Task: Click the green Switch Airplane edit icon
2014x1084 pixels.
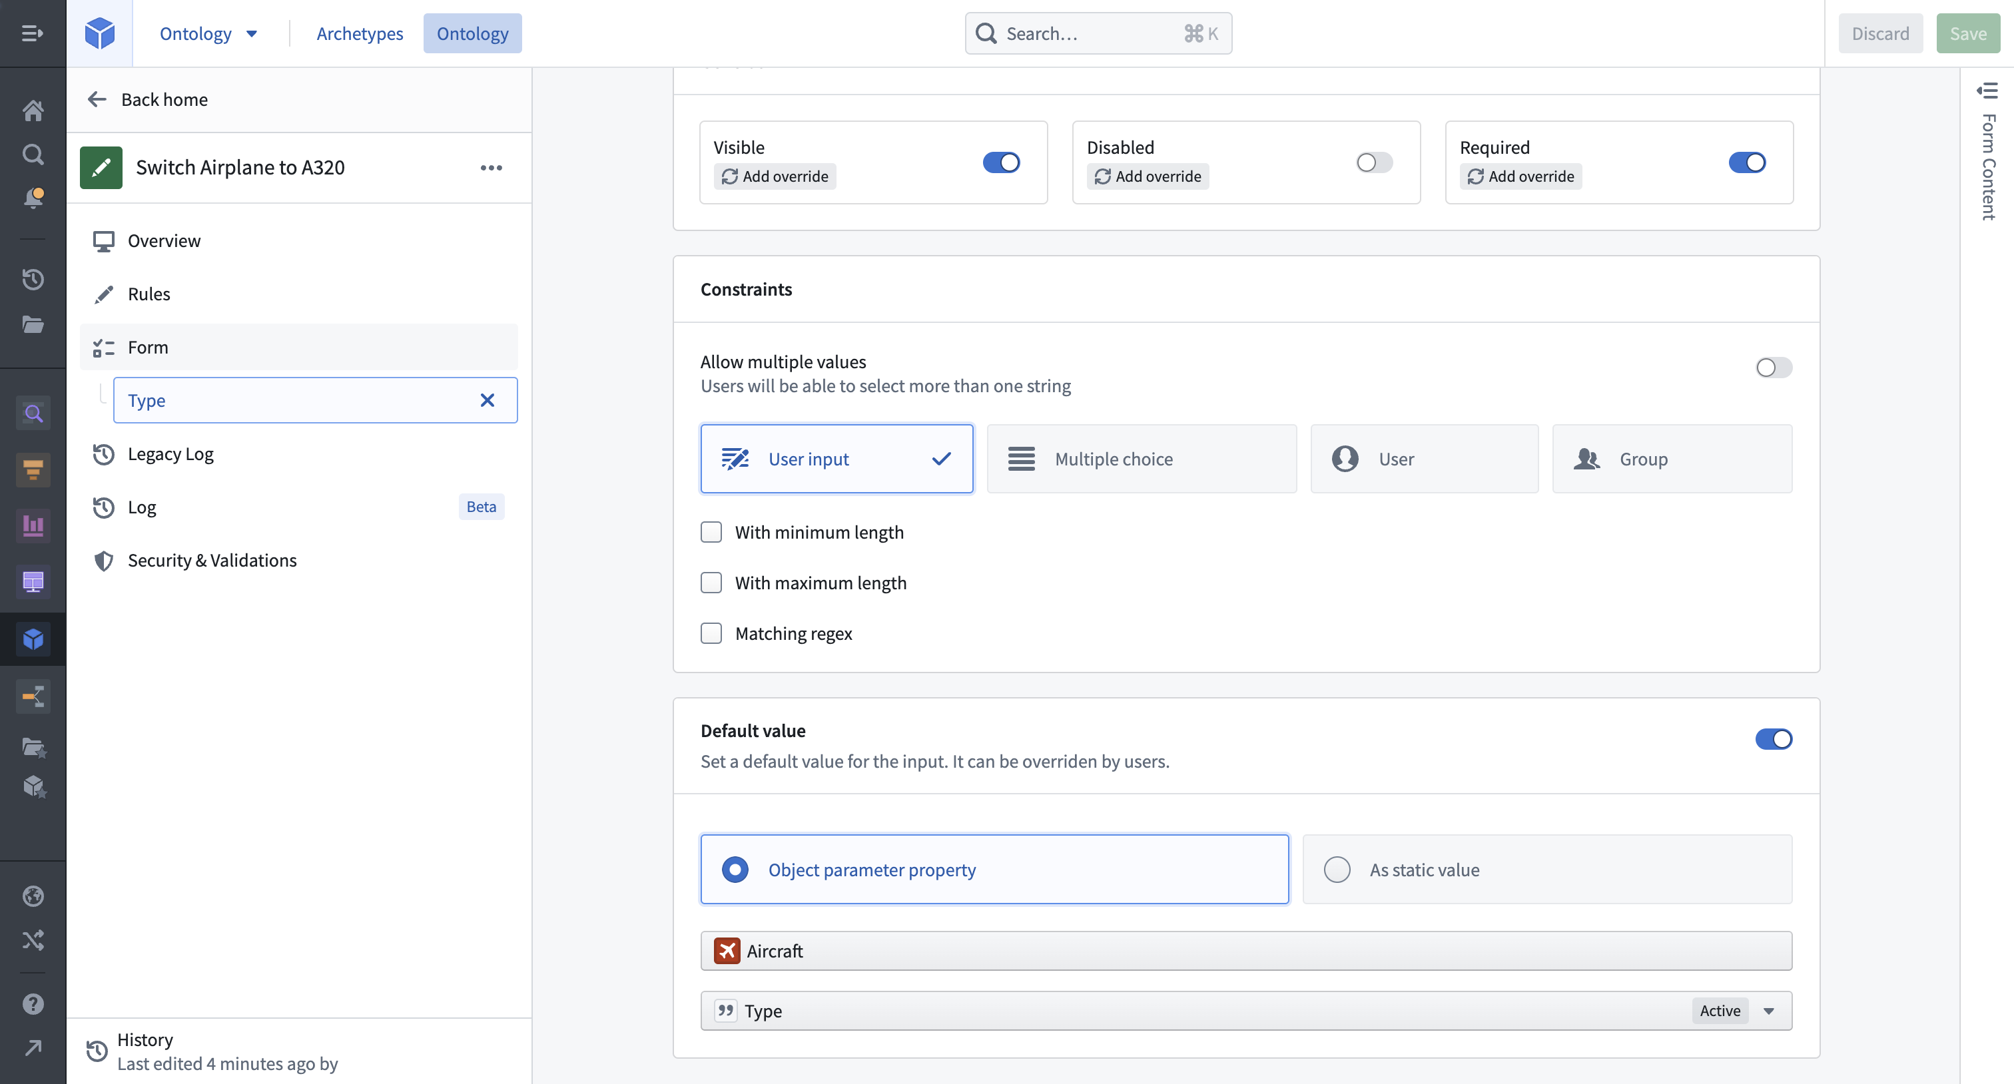Action: [x=101, y=167]
